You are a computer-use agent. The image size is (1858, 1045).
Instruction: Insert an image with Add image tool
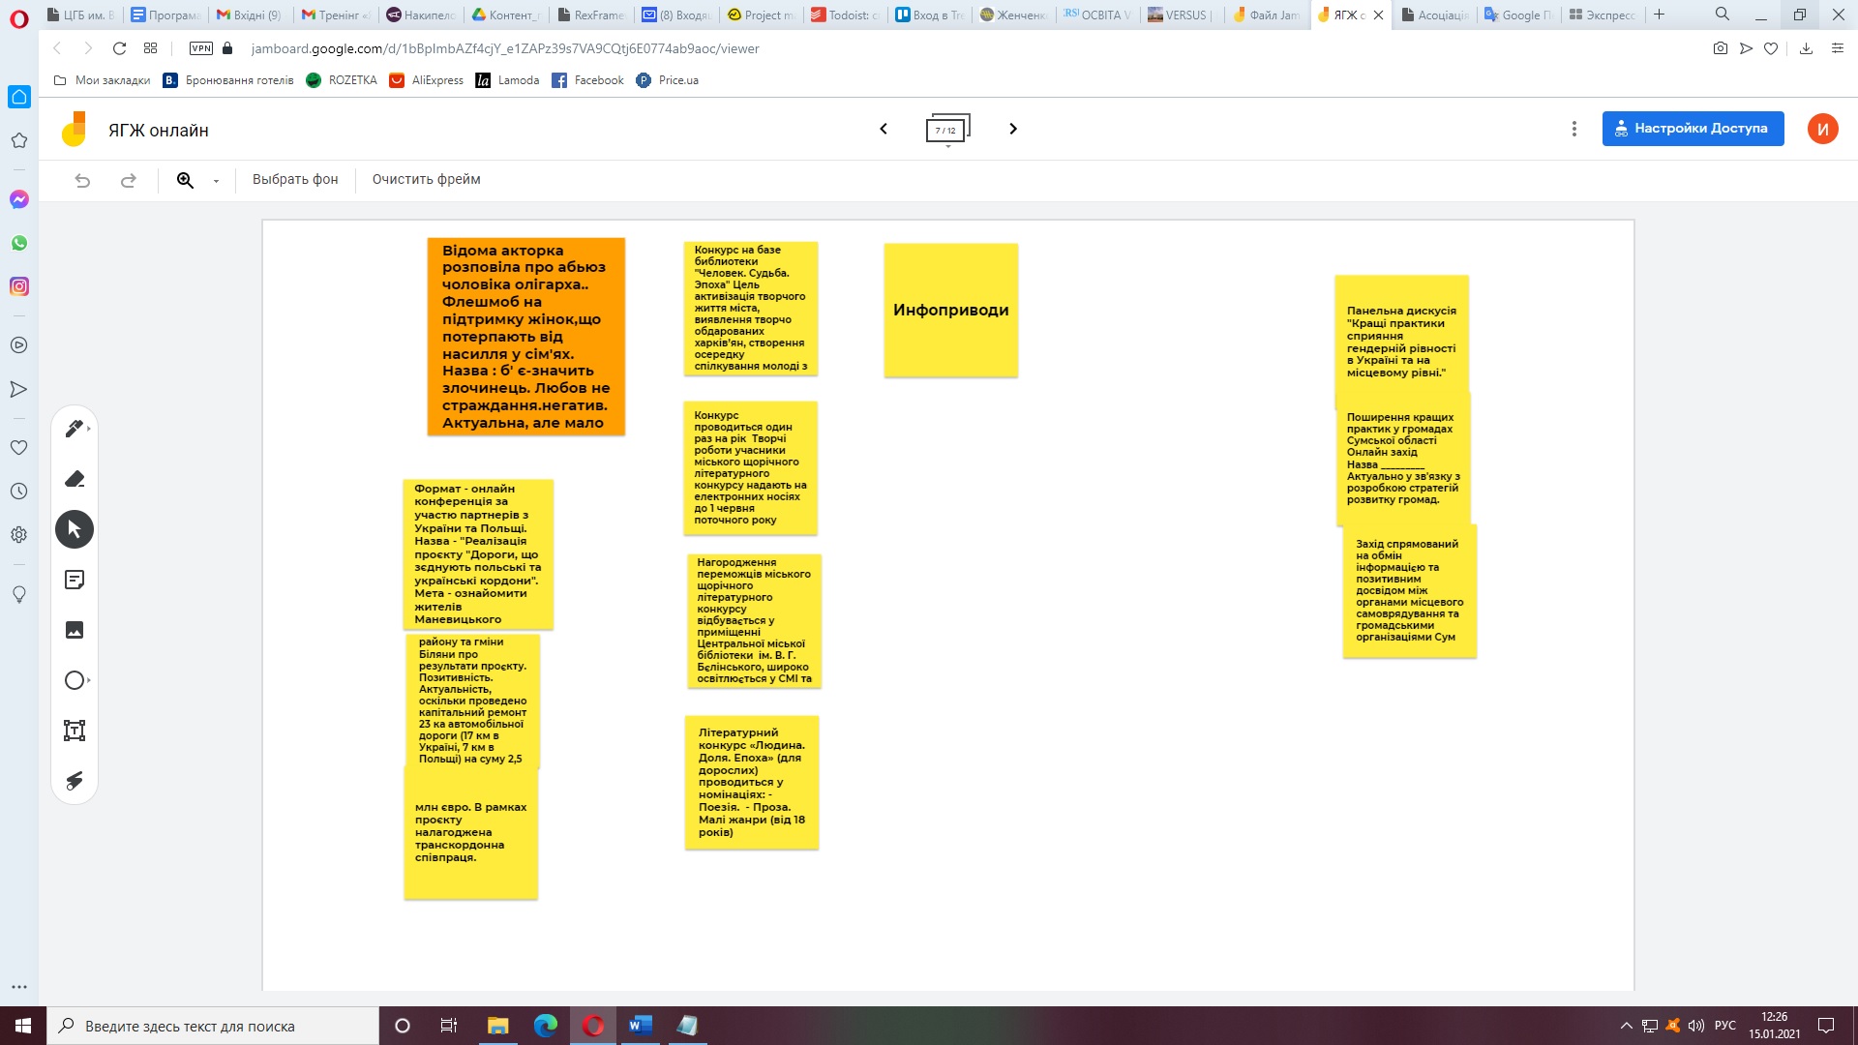pyautogui.click(x=75, y=630)
